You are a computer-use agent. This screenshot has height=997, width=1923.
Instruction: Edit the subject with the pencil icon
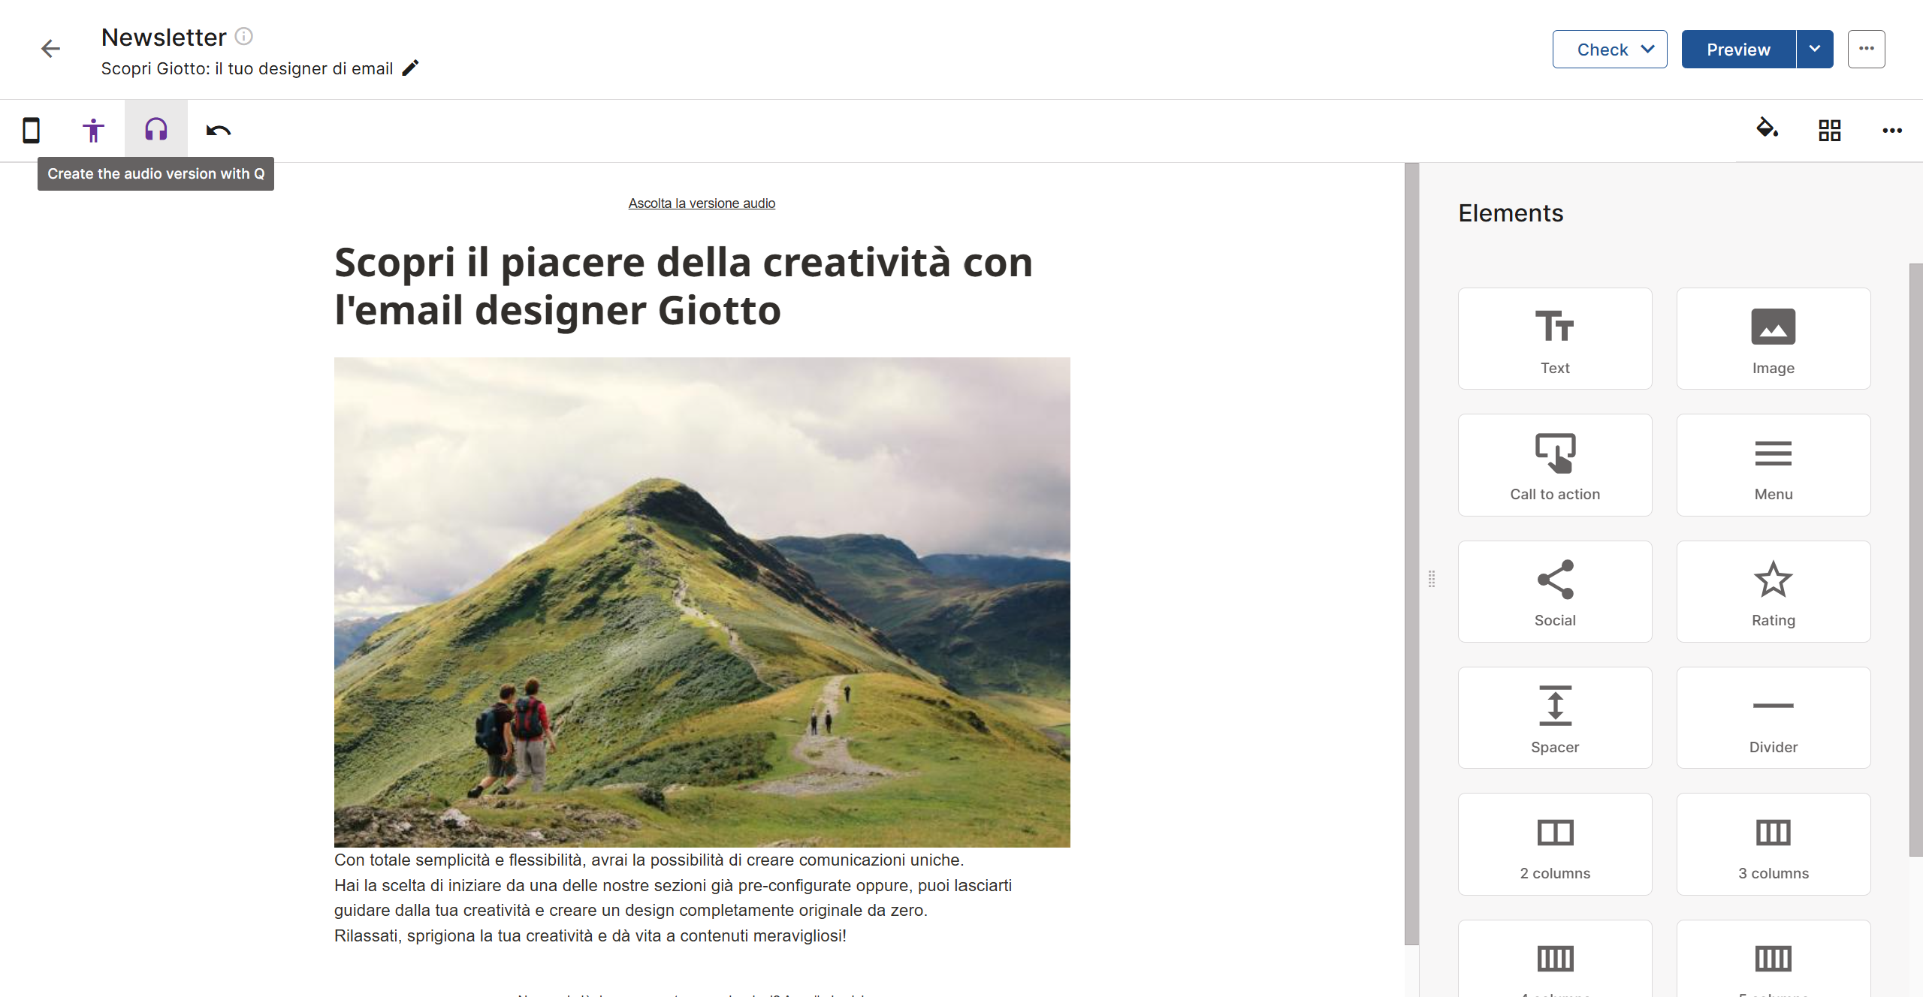tap(411, 68)
